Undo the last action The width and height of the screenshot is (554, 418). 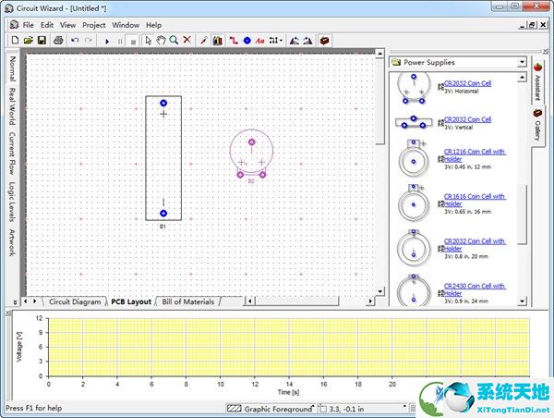(75, 41)
